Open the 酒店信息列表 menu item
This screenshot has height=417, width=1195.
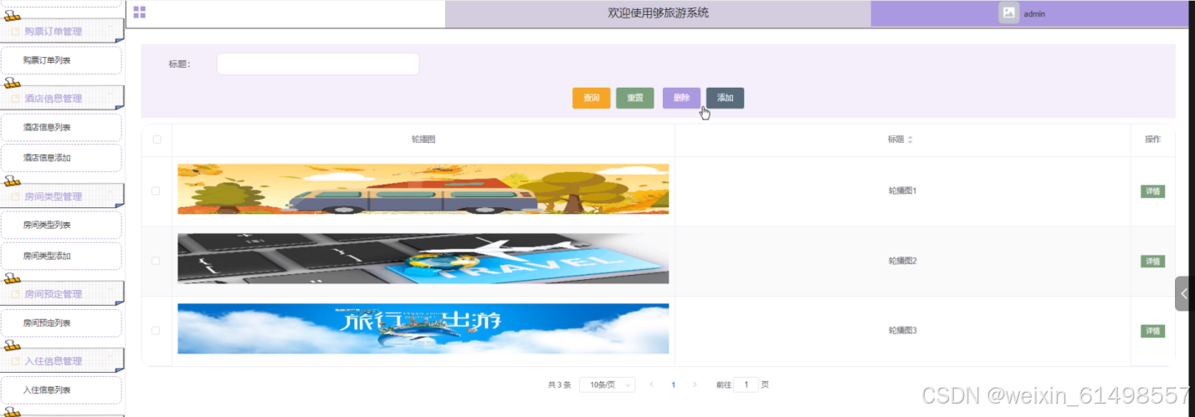[x=61, y=127]
